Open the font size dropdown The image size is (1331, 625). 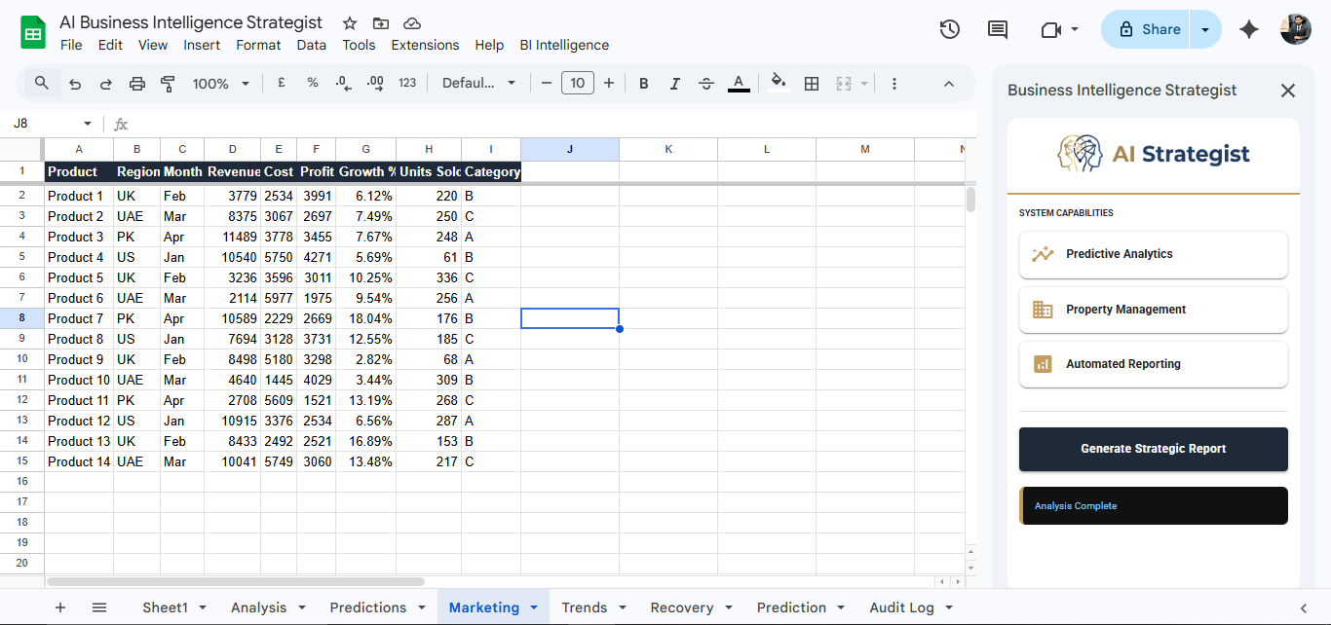[x=577, y=83]
